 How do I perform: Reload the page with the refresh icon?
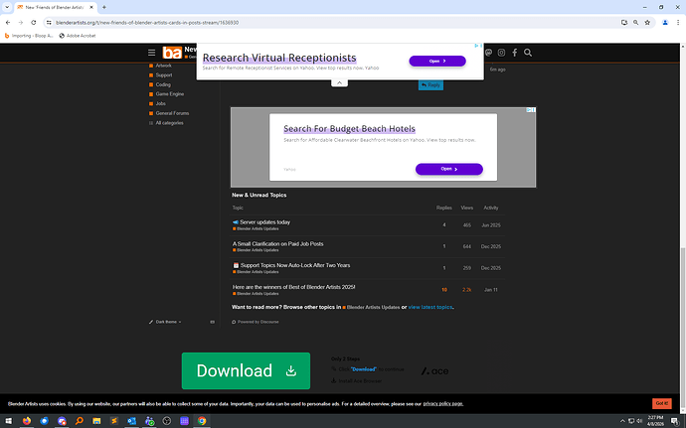click(x=33, y=22)
